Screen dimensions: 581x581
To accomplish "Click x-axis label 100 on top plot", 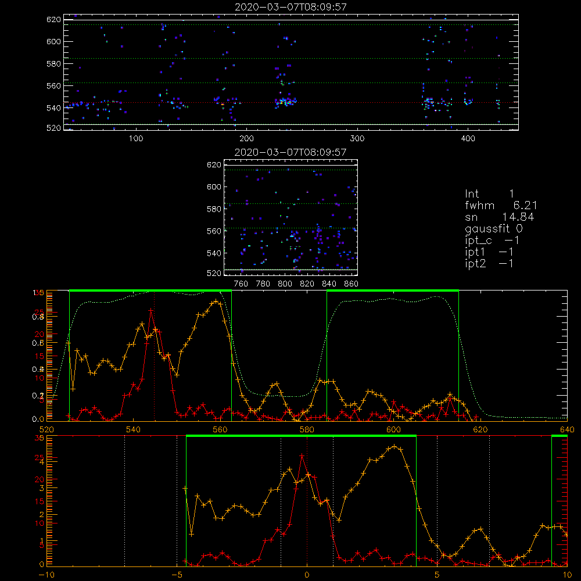I will click(136, 139).
